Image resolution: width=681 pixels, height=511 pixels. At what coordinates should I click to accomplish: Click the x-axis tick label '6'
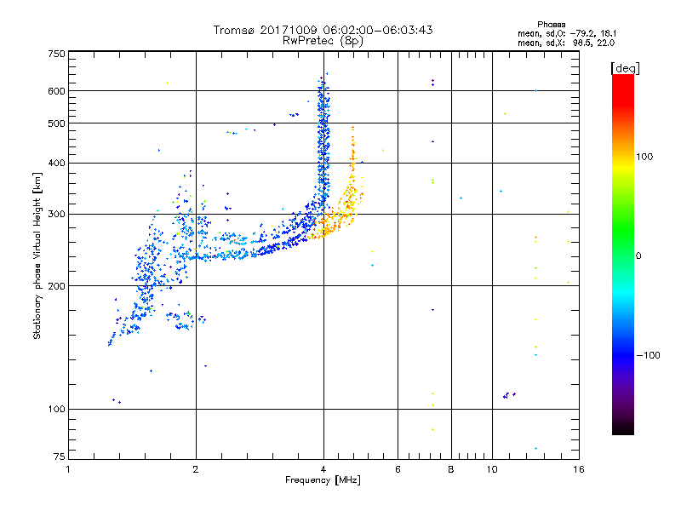[x=398, y=469]
